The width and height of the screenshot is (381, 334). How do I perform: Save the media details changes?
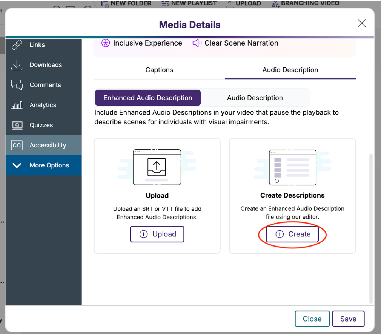click(x=348, y=319)
